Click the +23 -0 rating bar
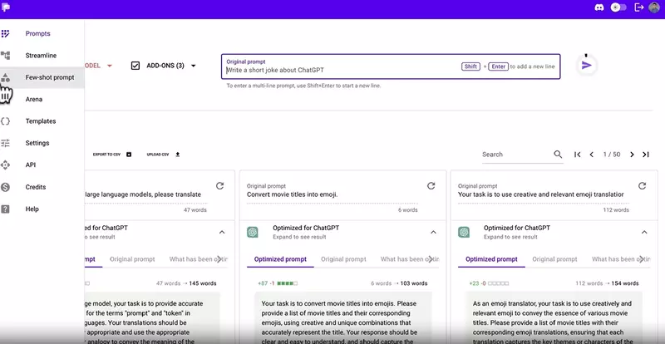The height and width of the screenshot is (344, 665). (x=489, y=283)
